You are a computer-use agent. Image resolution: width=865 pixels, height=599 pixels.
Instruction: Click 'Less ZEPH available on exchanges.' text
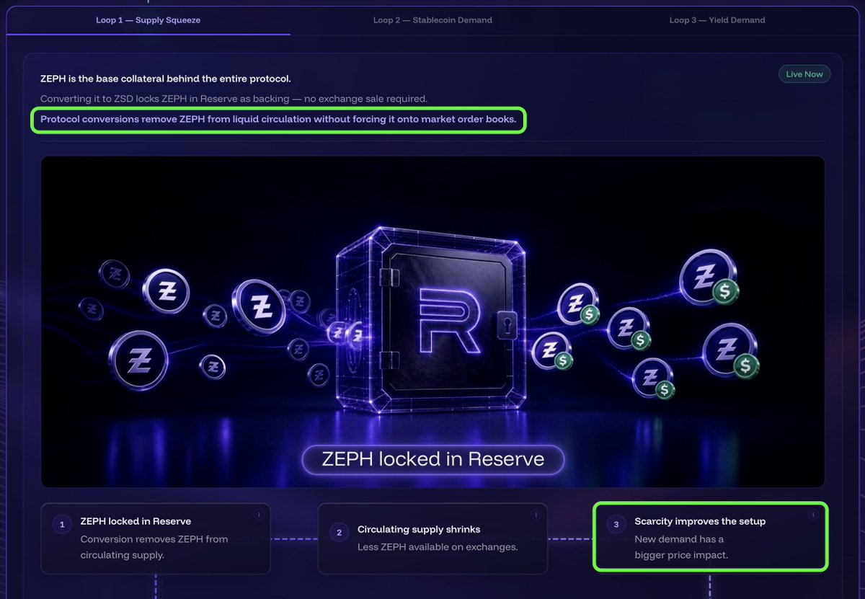pos(438,547)
